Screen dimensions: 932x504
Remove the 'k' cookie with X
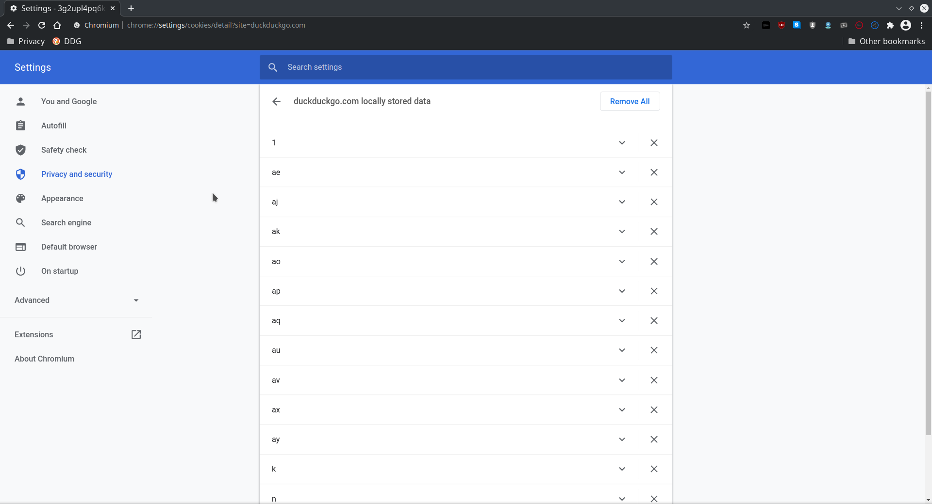[654, 469]
